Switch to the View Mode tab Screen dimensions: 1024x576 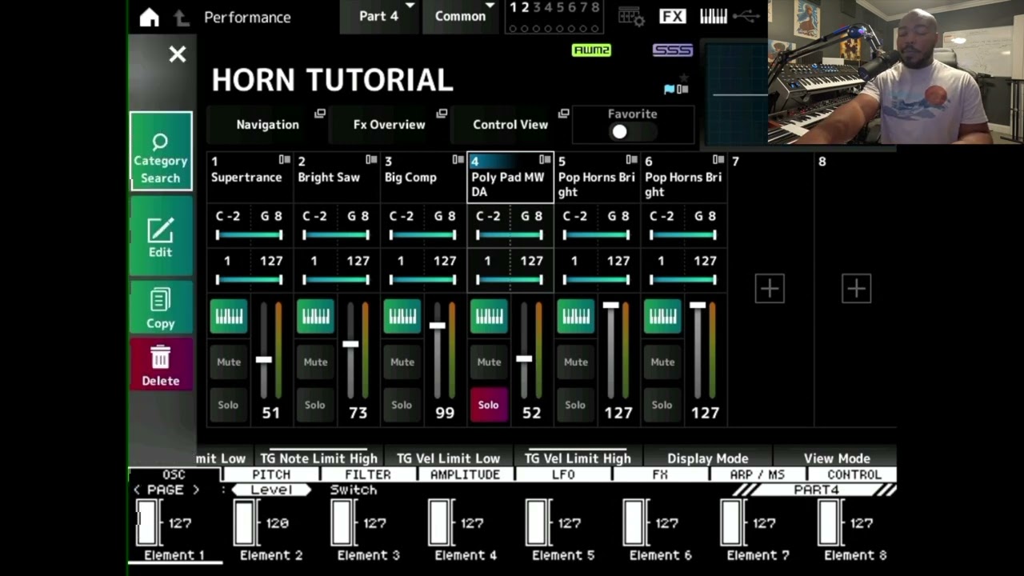point(837,458)
